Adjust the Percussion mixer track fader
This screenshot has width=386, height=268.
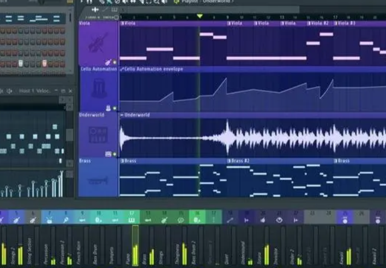click(x=53, y=245)
